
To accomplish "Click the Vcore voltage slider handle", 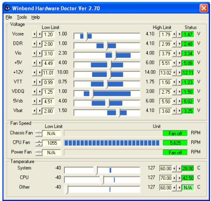I will pyautogui.click(x=86, y=36).
